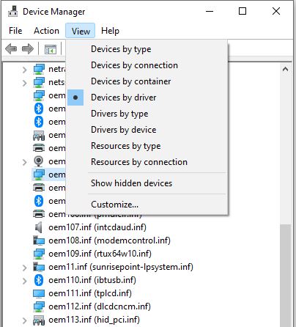Open the Help menu
Image resolution: width=296 pixels, height=327 pixels.
(x=110, y=31)
